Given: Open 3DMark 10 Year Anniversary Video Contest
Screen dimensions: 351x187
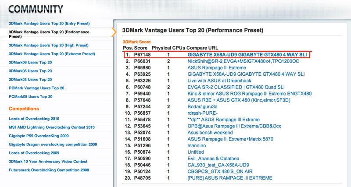Looking at the screenshot, I should click(x=48, y=162).
